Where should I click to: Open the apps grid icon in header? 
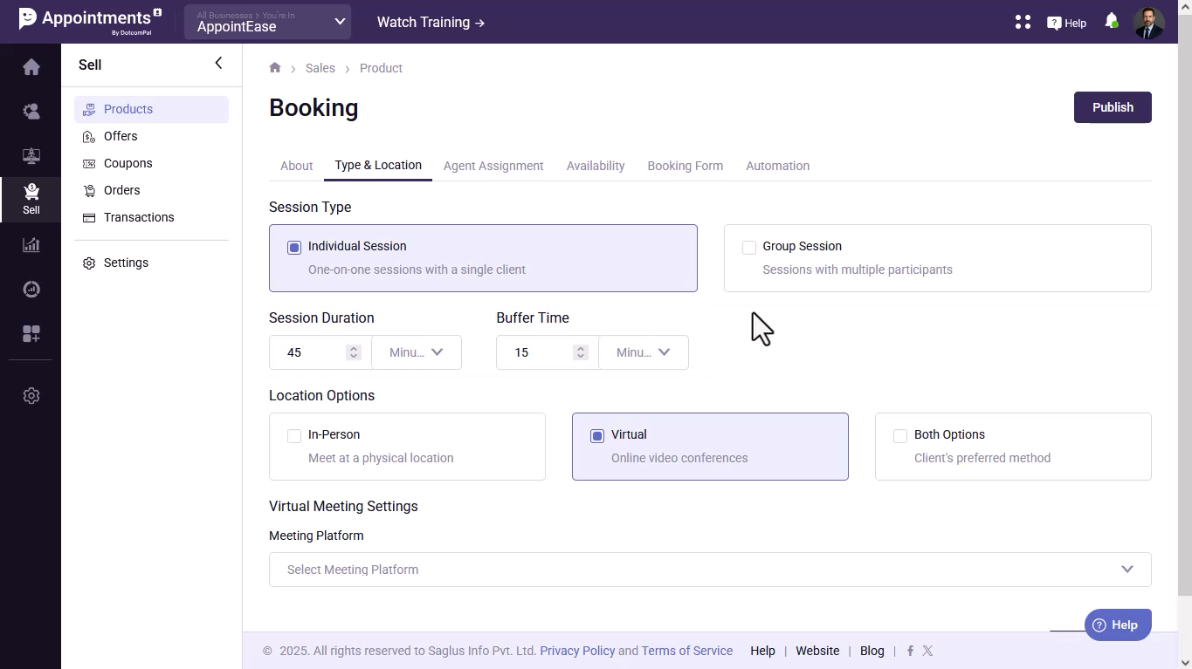1023,23
